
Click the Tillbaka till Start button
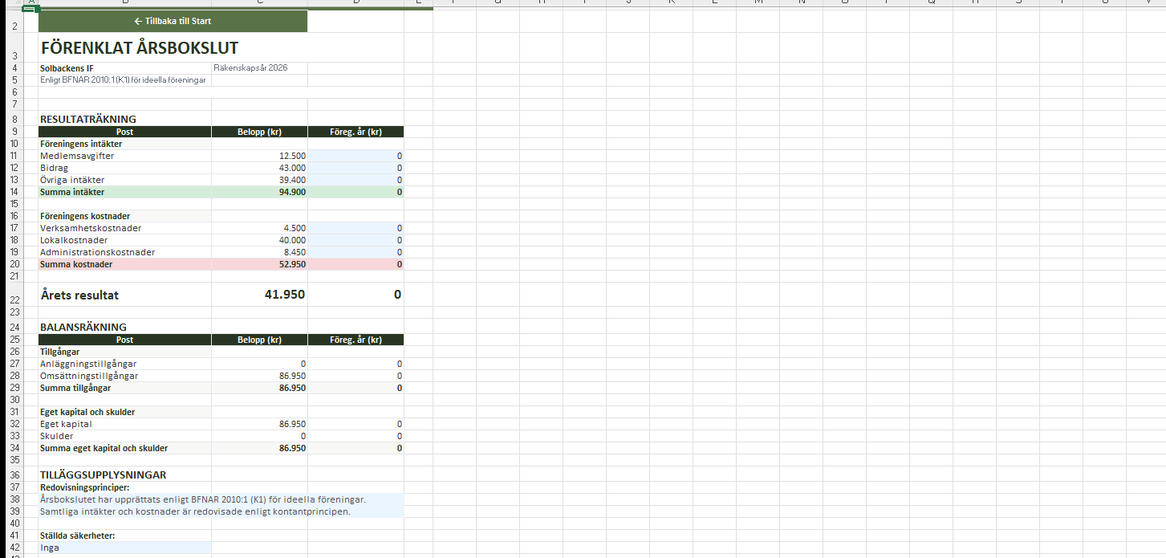173,21
